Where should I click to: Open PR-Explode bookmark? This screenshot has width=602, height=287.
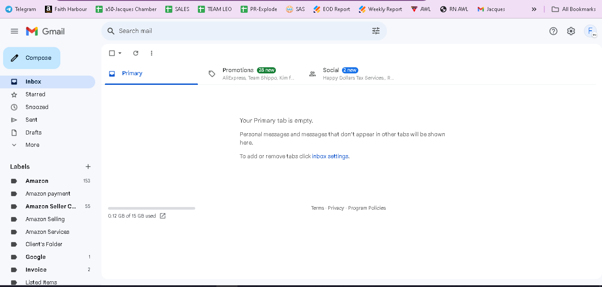[259, 9]
